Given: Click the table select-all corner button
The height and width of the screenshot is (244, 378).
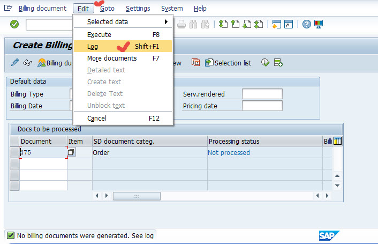Looking at the screenshot, I should pos(14,141).
